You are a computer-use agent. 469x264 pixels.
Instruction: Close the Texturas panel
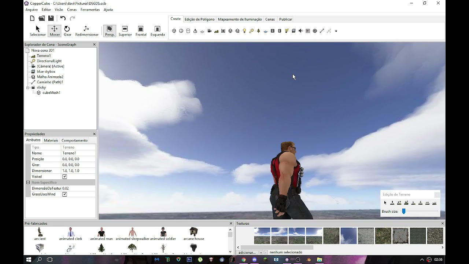click(442, 223)
